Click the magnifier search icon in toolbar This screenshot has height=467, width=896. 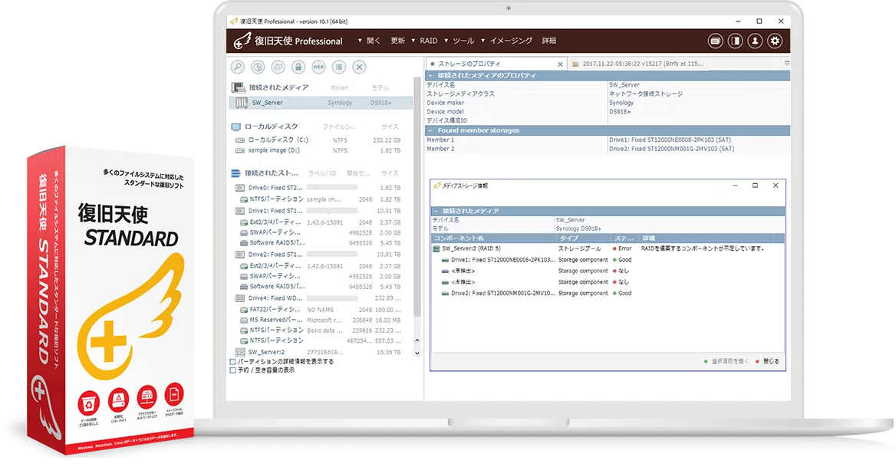tap(238, 67)
